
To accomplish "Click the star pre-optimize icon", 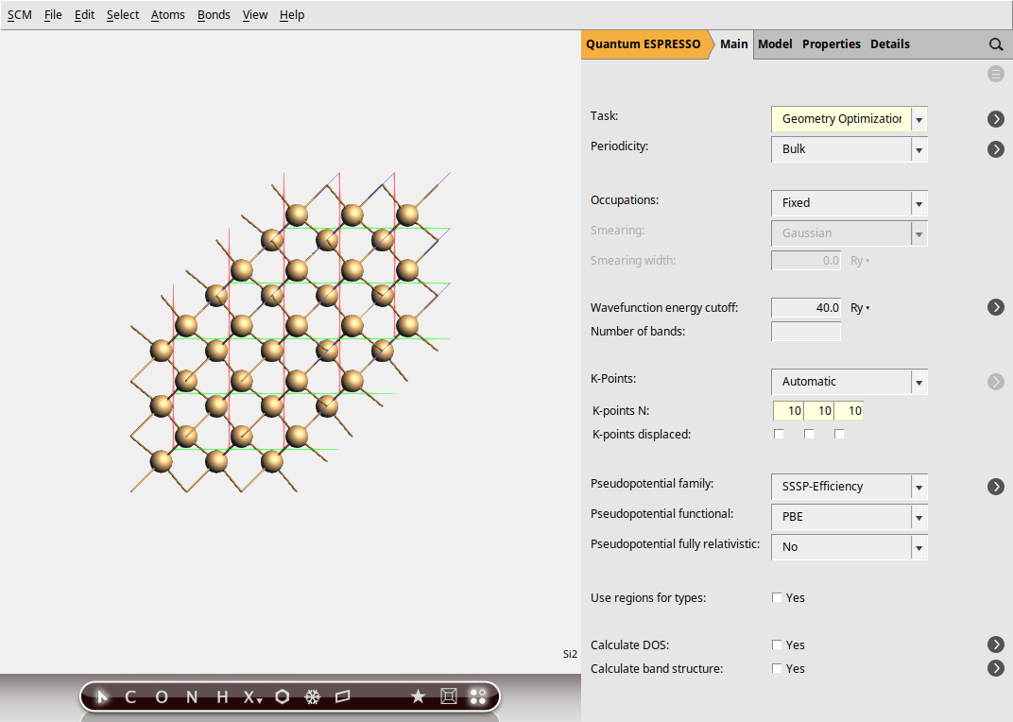I will click(418, 696).
